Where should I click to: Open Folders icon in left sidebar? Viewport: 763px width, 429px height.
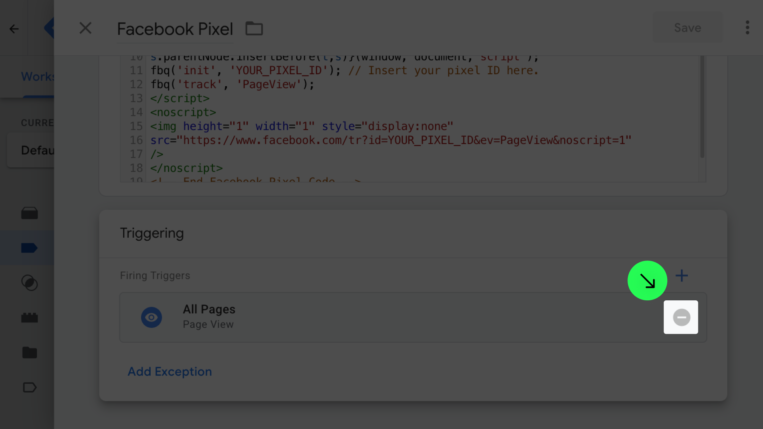click(x=29, y=352)
